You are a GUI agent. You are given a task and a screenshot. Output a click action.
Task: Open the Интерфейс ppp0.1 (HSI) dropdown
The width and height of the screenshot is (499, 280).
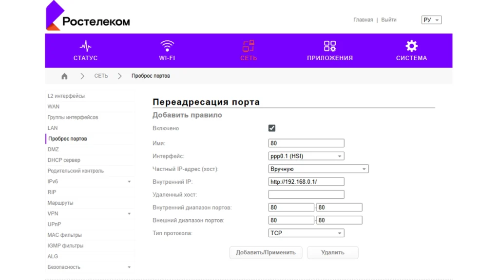306,156
